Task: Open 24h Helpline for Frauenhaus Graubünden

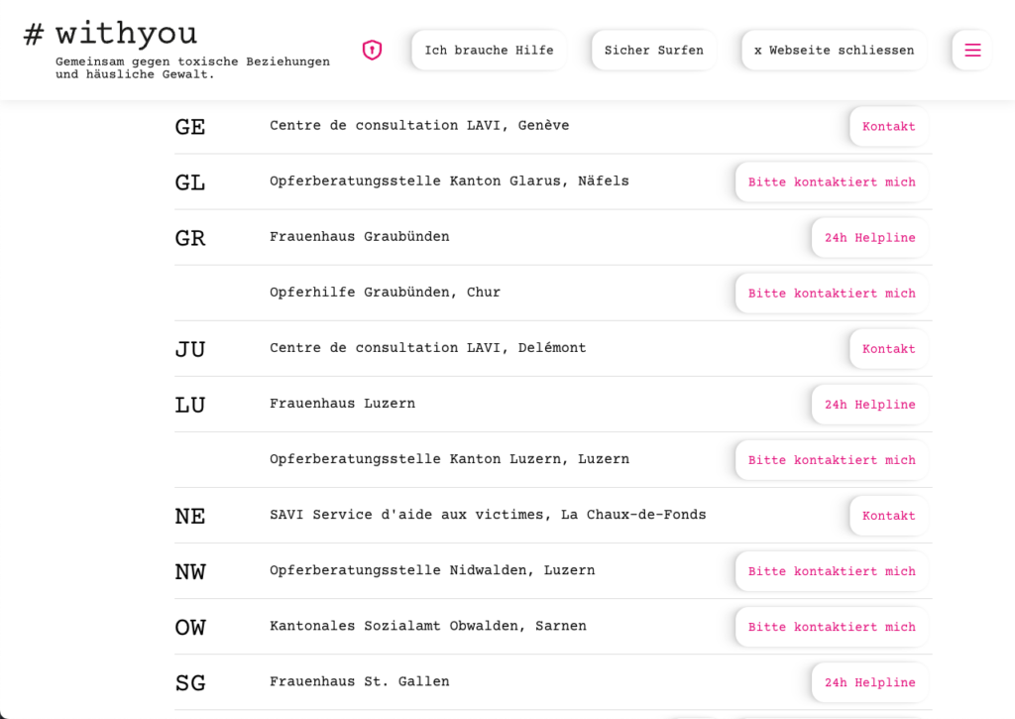Action: [x=869, y=238]
